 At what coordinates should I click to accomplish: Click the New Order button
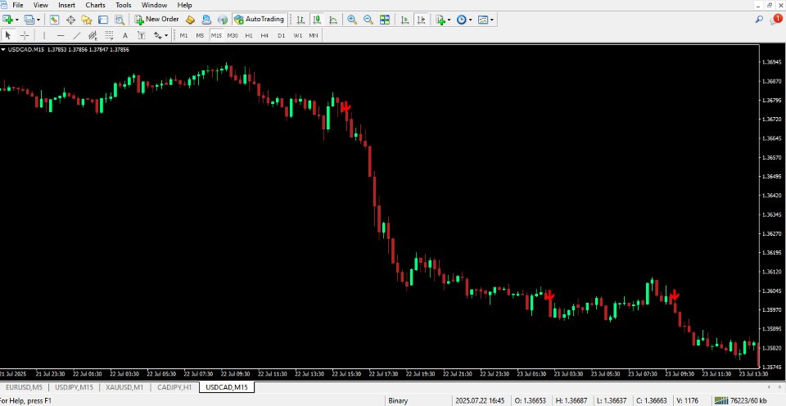pyautogui.click(x=156, y=20)
